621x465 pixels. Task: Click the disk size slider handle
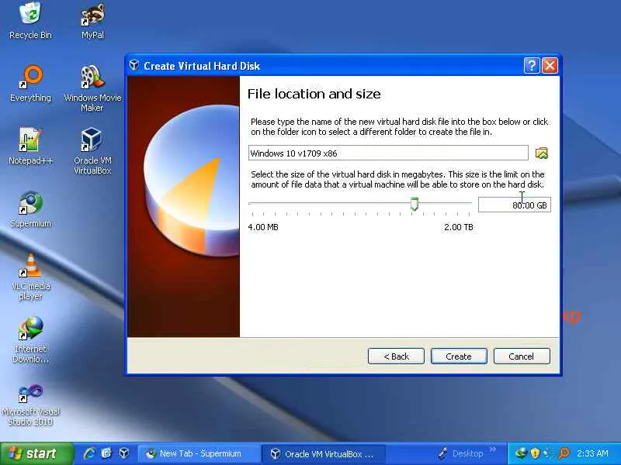(415, 204)
